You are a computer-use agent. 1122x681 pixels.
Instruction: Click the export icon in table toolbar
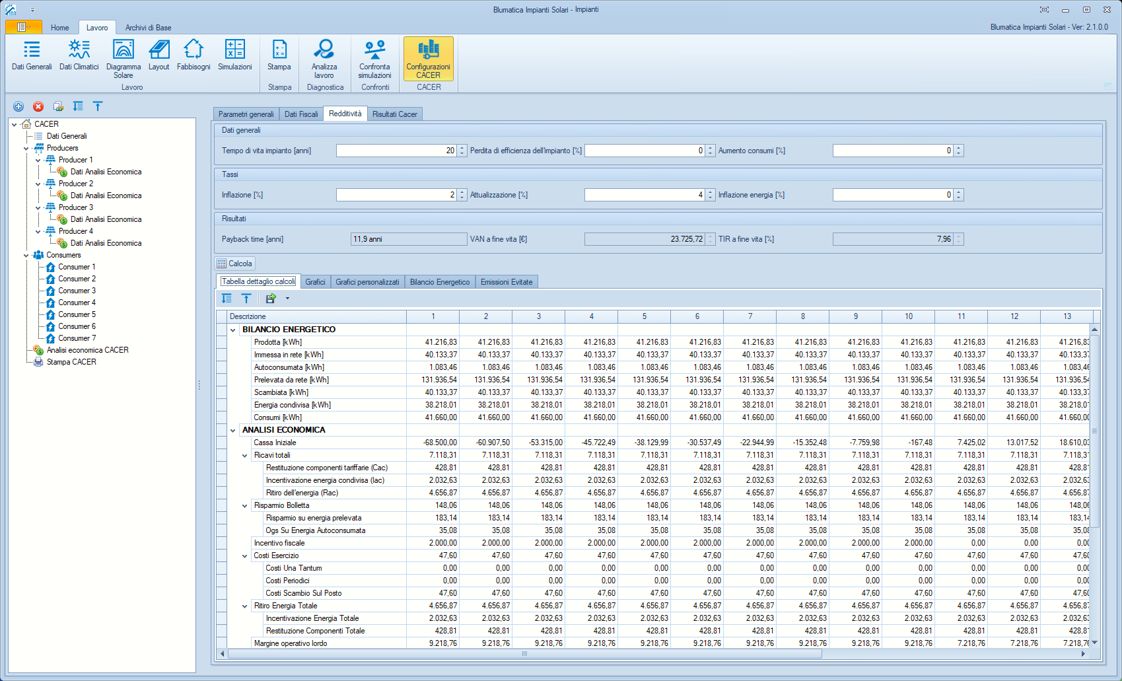pyautogui.click(x=271, y=299)
